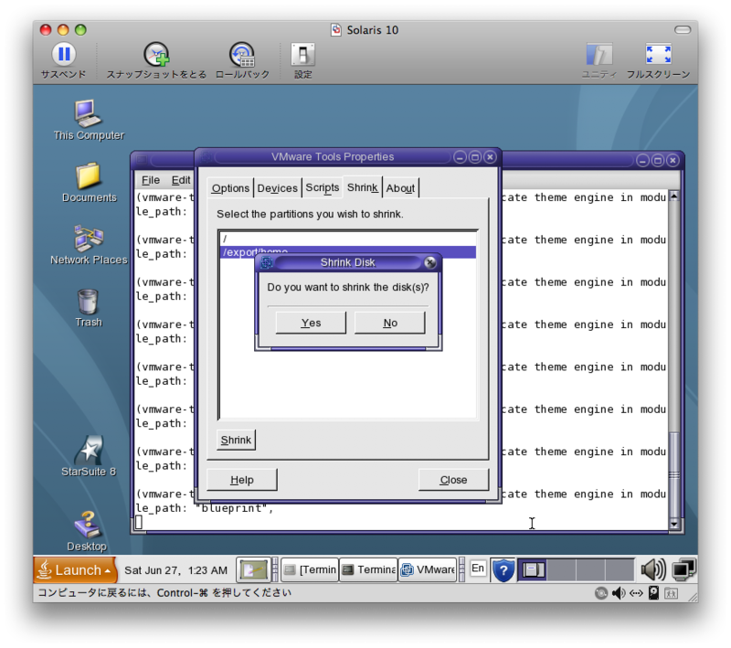The image size is (731, 648).
Task: Click the speaker volume icon in the Solaris panel
Action: (652, 569)
